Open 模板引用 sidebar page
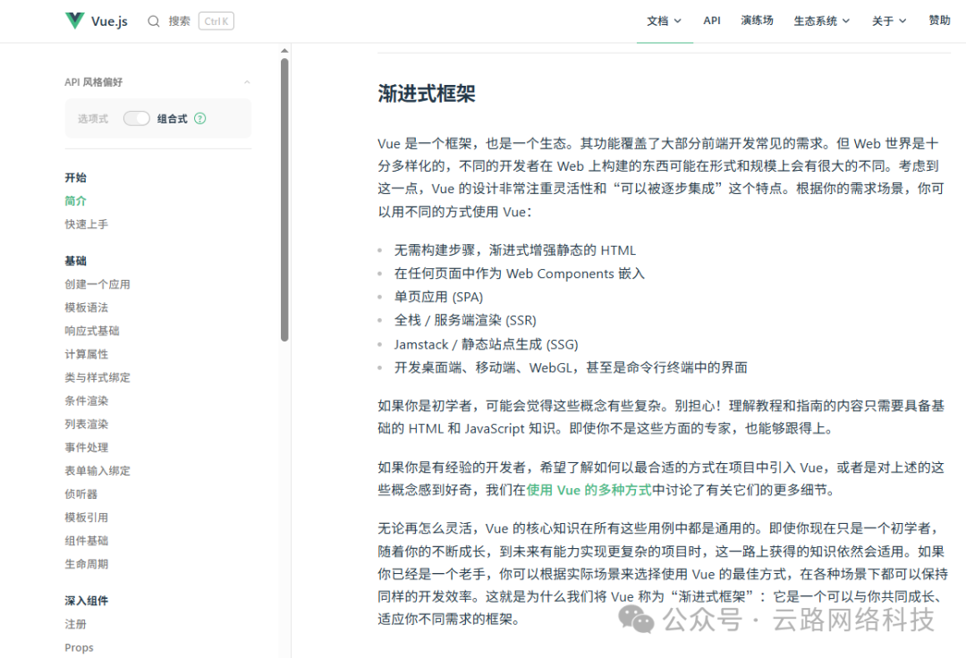The height and width of the screenshot is (658, 966). (x=86, y=518)
